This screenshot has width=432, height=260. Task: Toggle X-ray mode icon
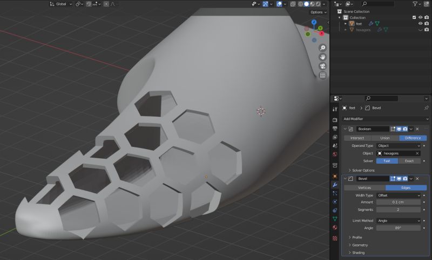pos(293,4)
